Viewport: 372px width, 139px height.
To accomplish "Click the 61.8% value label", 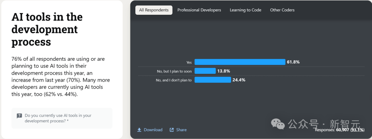I will click(293, 62).
